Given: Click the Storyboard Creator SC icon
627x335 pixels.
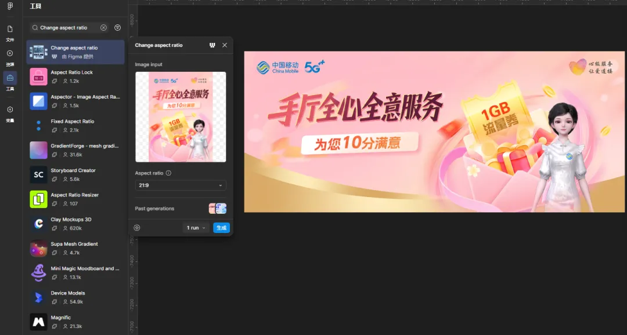Looking at the screenshot, I should pos(38,175).
